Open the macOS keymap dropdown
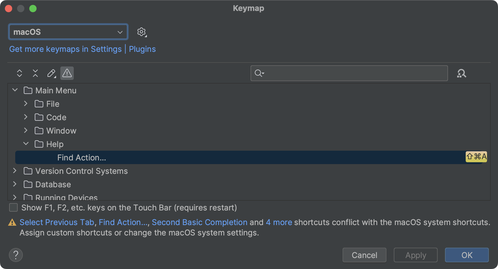The image size is (498, 269). [x=68, y=32]
